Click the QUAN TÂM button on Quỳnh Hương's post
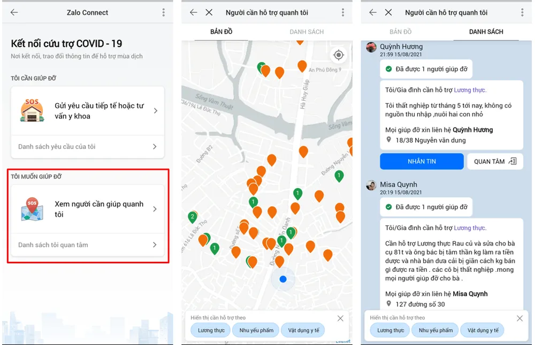535x345 pixels. coord(495,161)
